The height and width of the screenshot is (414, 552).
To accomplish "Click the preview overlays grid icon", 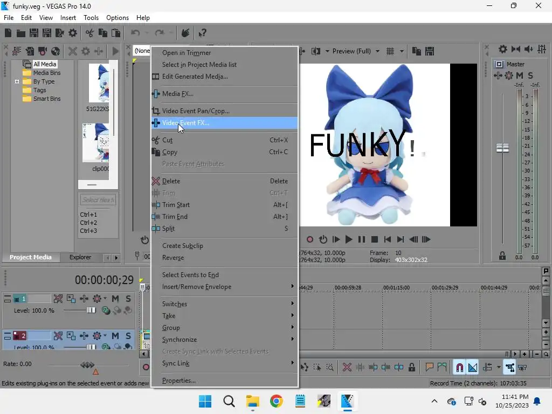I will coord(390,51).
